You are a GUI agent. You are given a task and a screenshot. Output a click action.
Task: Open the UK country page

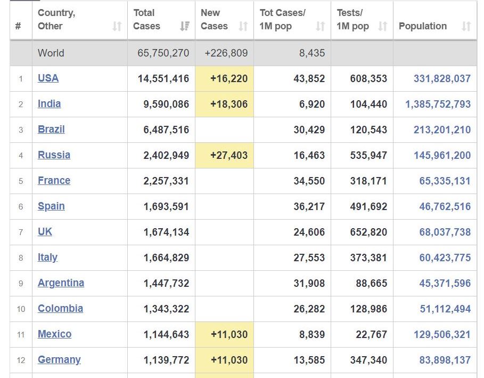tap(45, 232)
